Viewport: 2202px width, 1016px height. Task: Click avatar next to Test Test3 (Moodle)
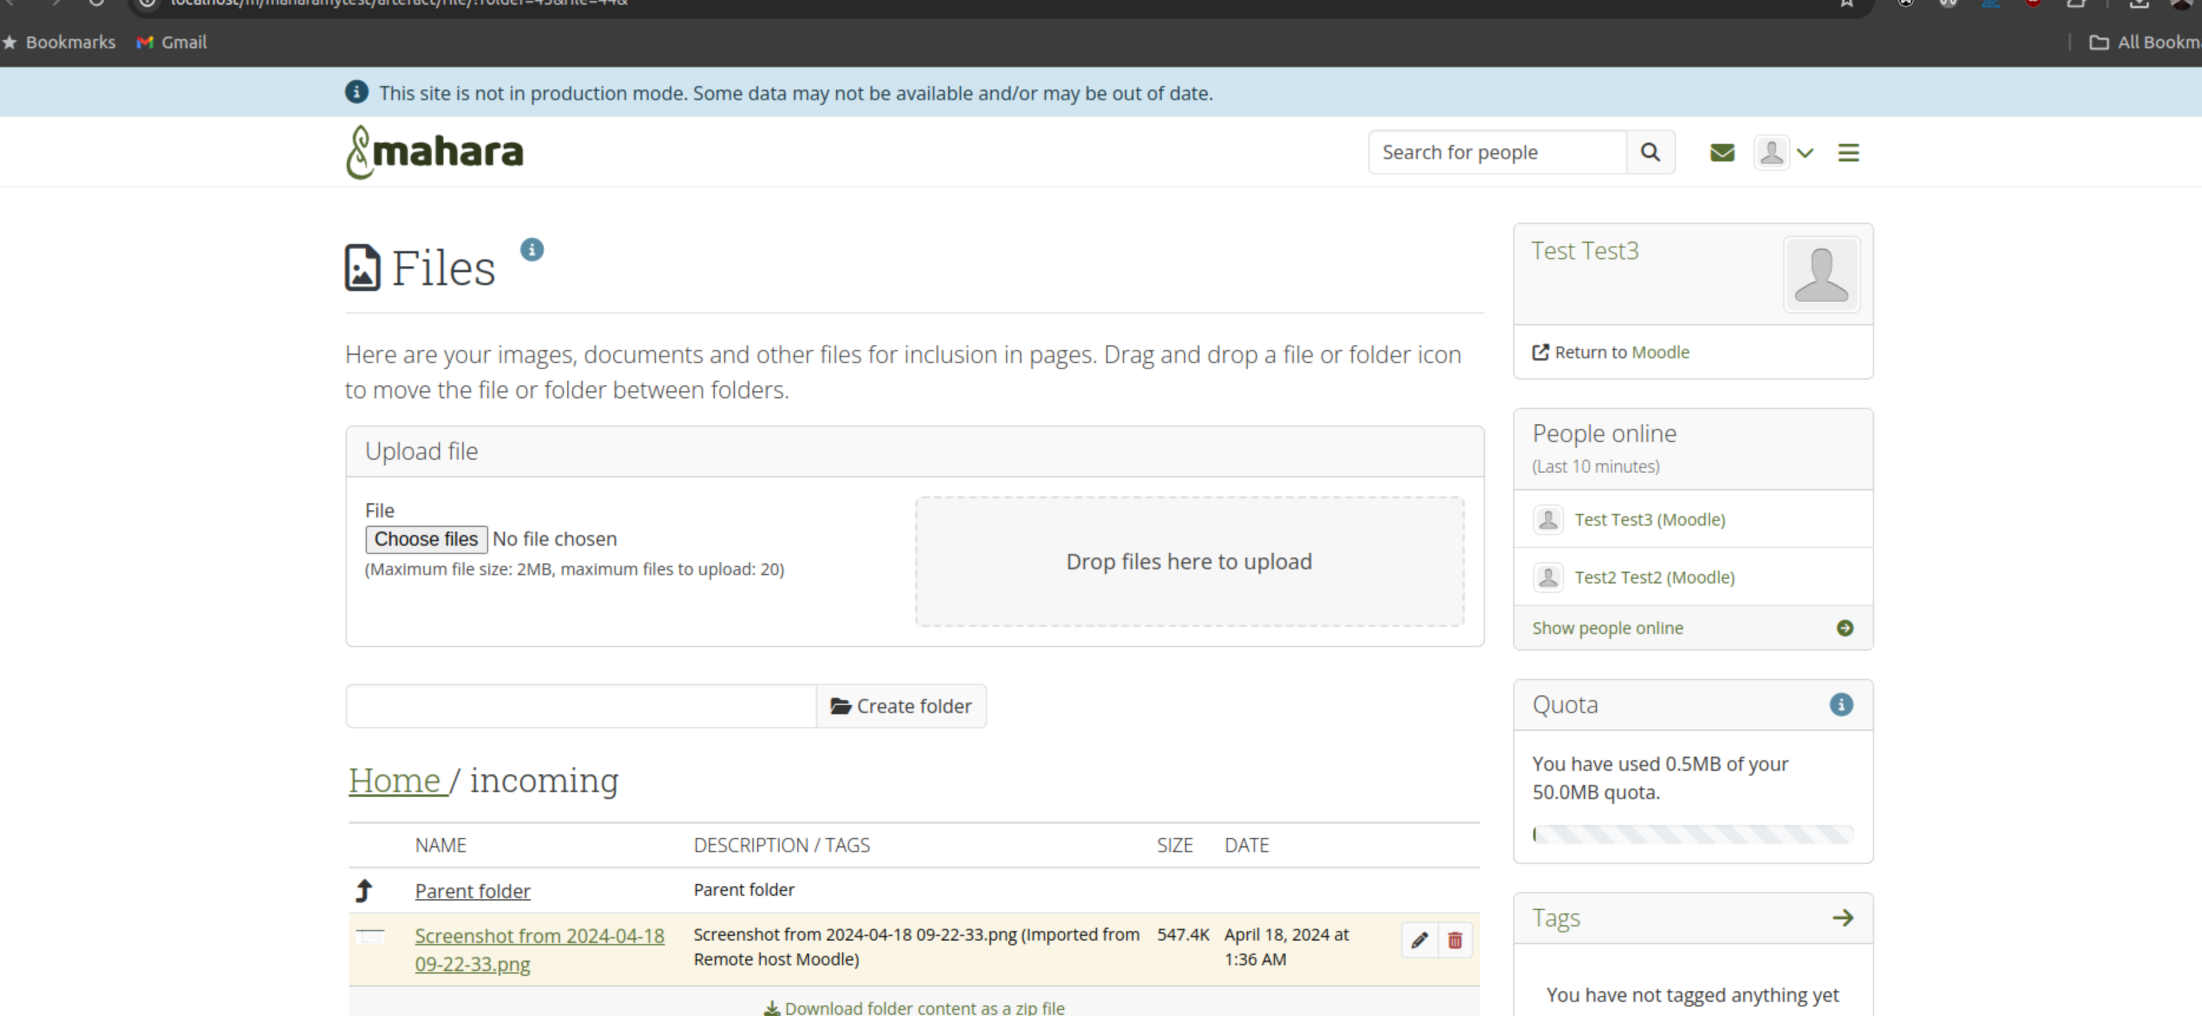1548,520
